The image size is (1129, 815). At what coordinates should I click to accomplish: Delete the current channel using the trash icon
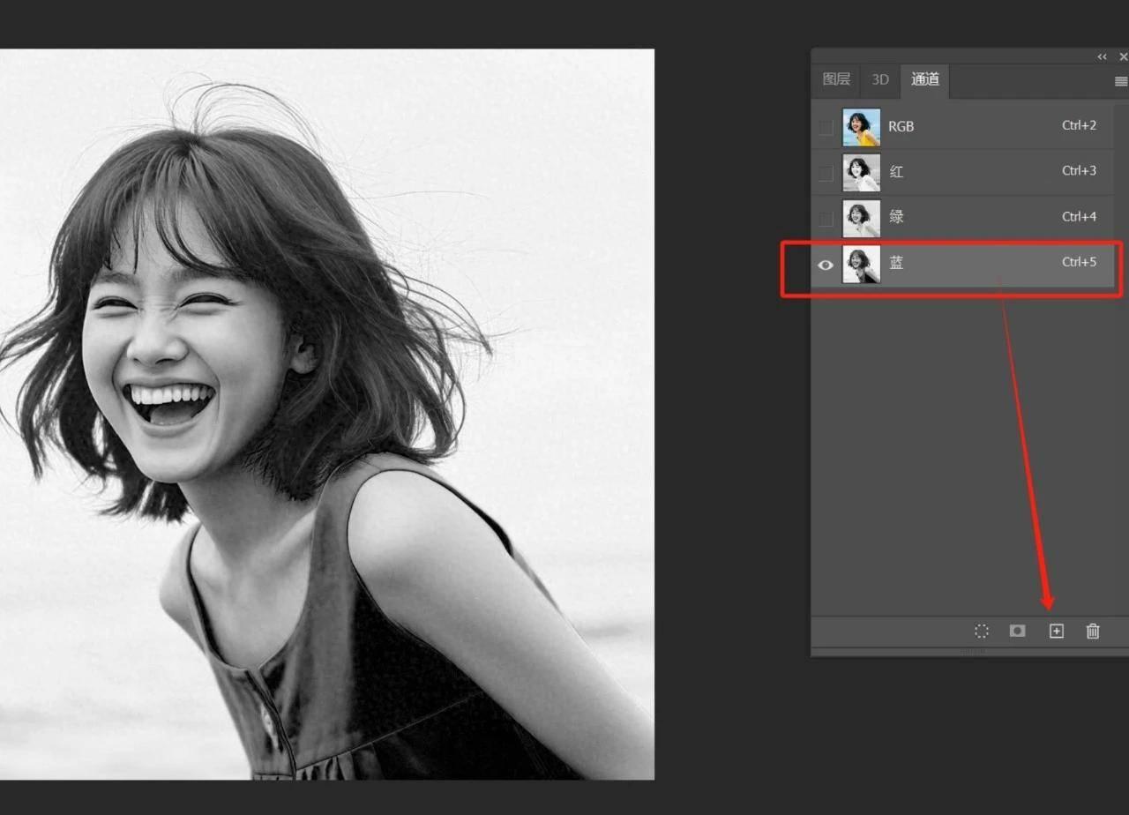[x=1093, y=631]
